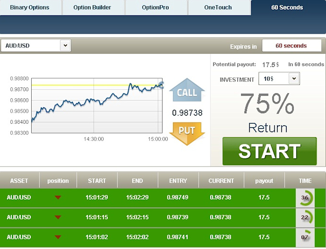Click red down arrow in 15:01:15 row
Screen dimensions: 326x249
coord(58,217)
